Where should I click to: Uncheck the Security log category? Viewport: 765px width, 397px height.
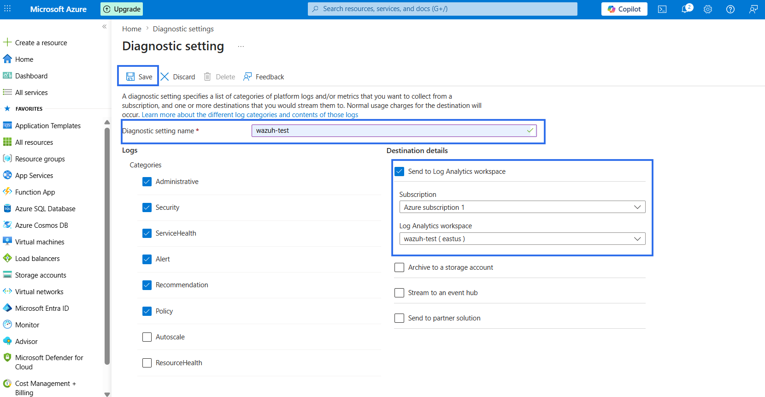(147, 207)
